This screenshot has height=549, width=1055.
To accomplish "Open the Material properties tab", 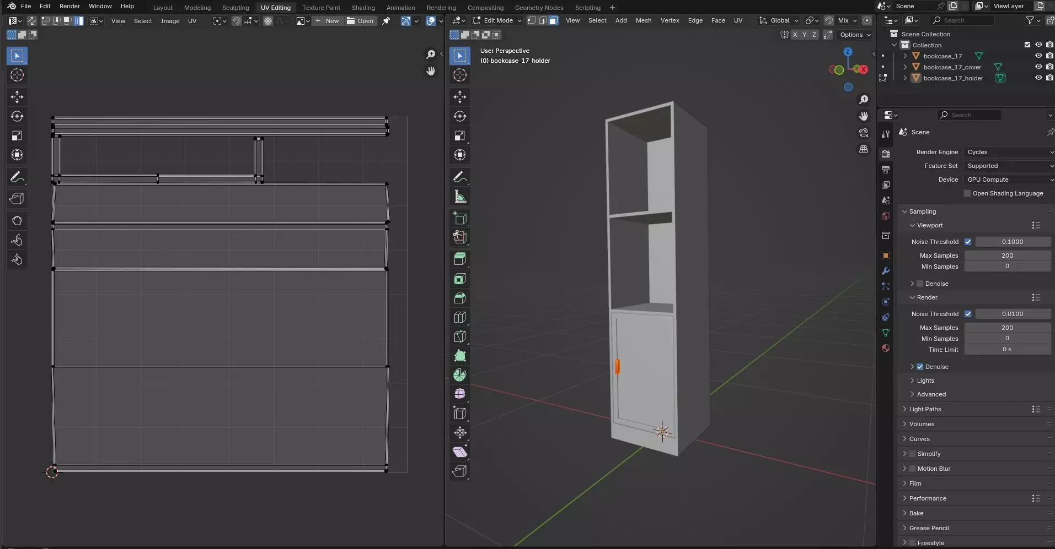I will coord(886,348).
